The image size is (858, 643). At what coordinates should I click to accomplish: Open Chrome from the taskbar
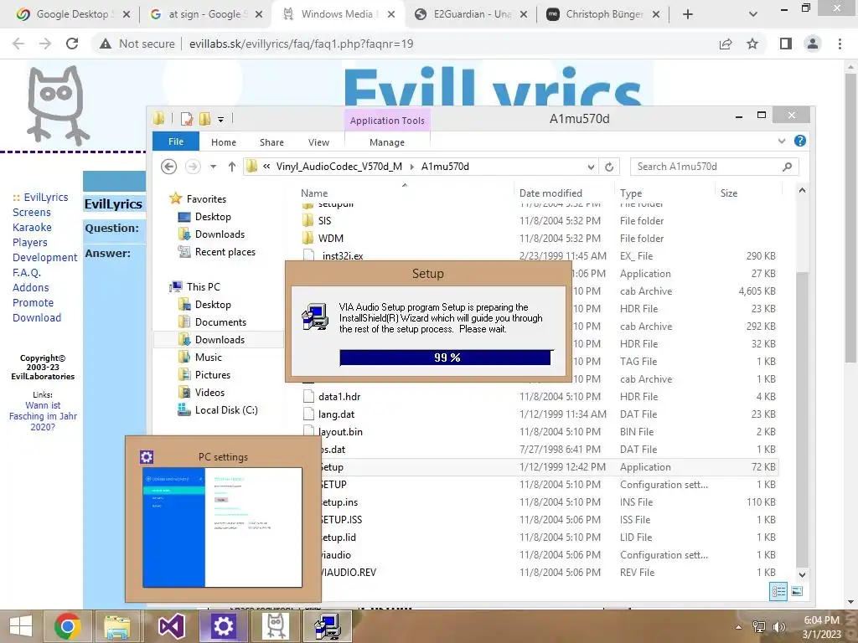(x=68, y=626)
